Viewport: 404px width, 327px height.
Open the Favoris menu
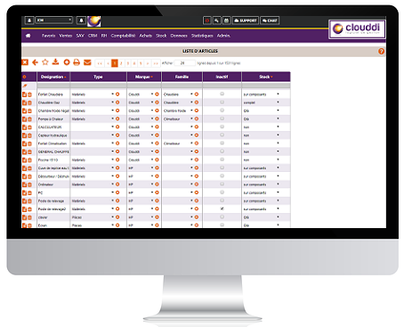49,36
